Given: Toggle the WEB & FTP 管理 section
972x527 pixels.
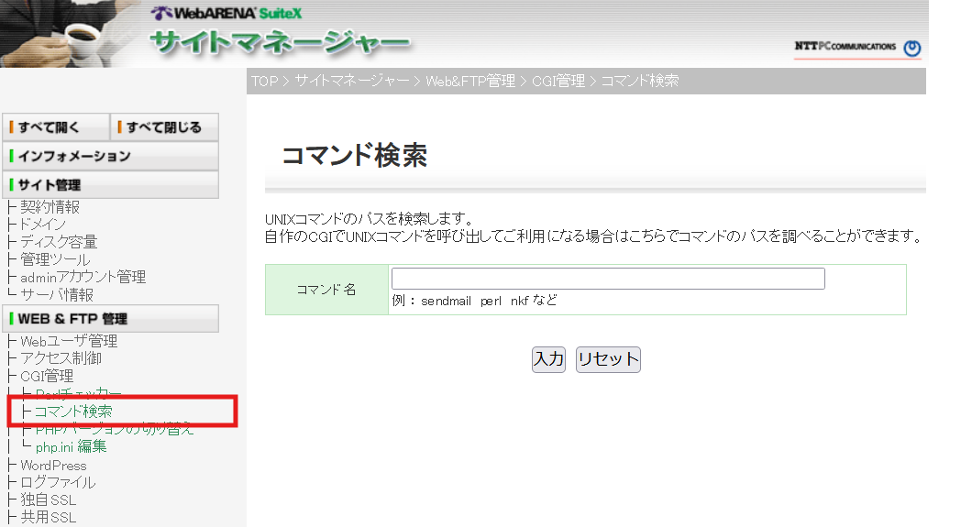Looking at the screenshot, I should pyautogui.click(x=110, y=319).
